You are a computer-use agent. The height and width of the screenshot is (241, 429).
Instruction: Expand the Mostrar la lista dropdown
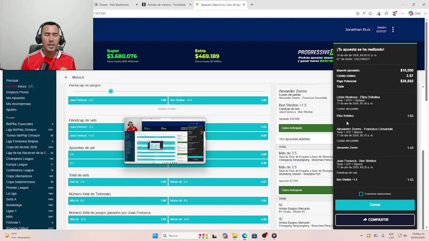tap(168, 109)
